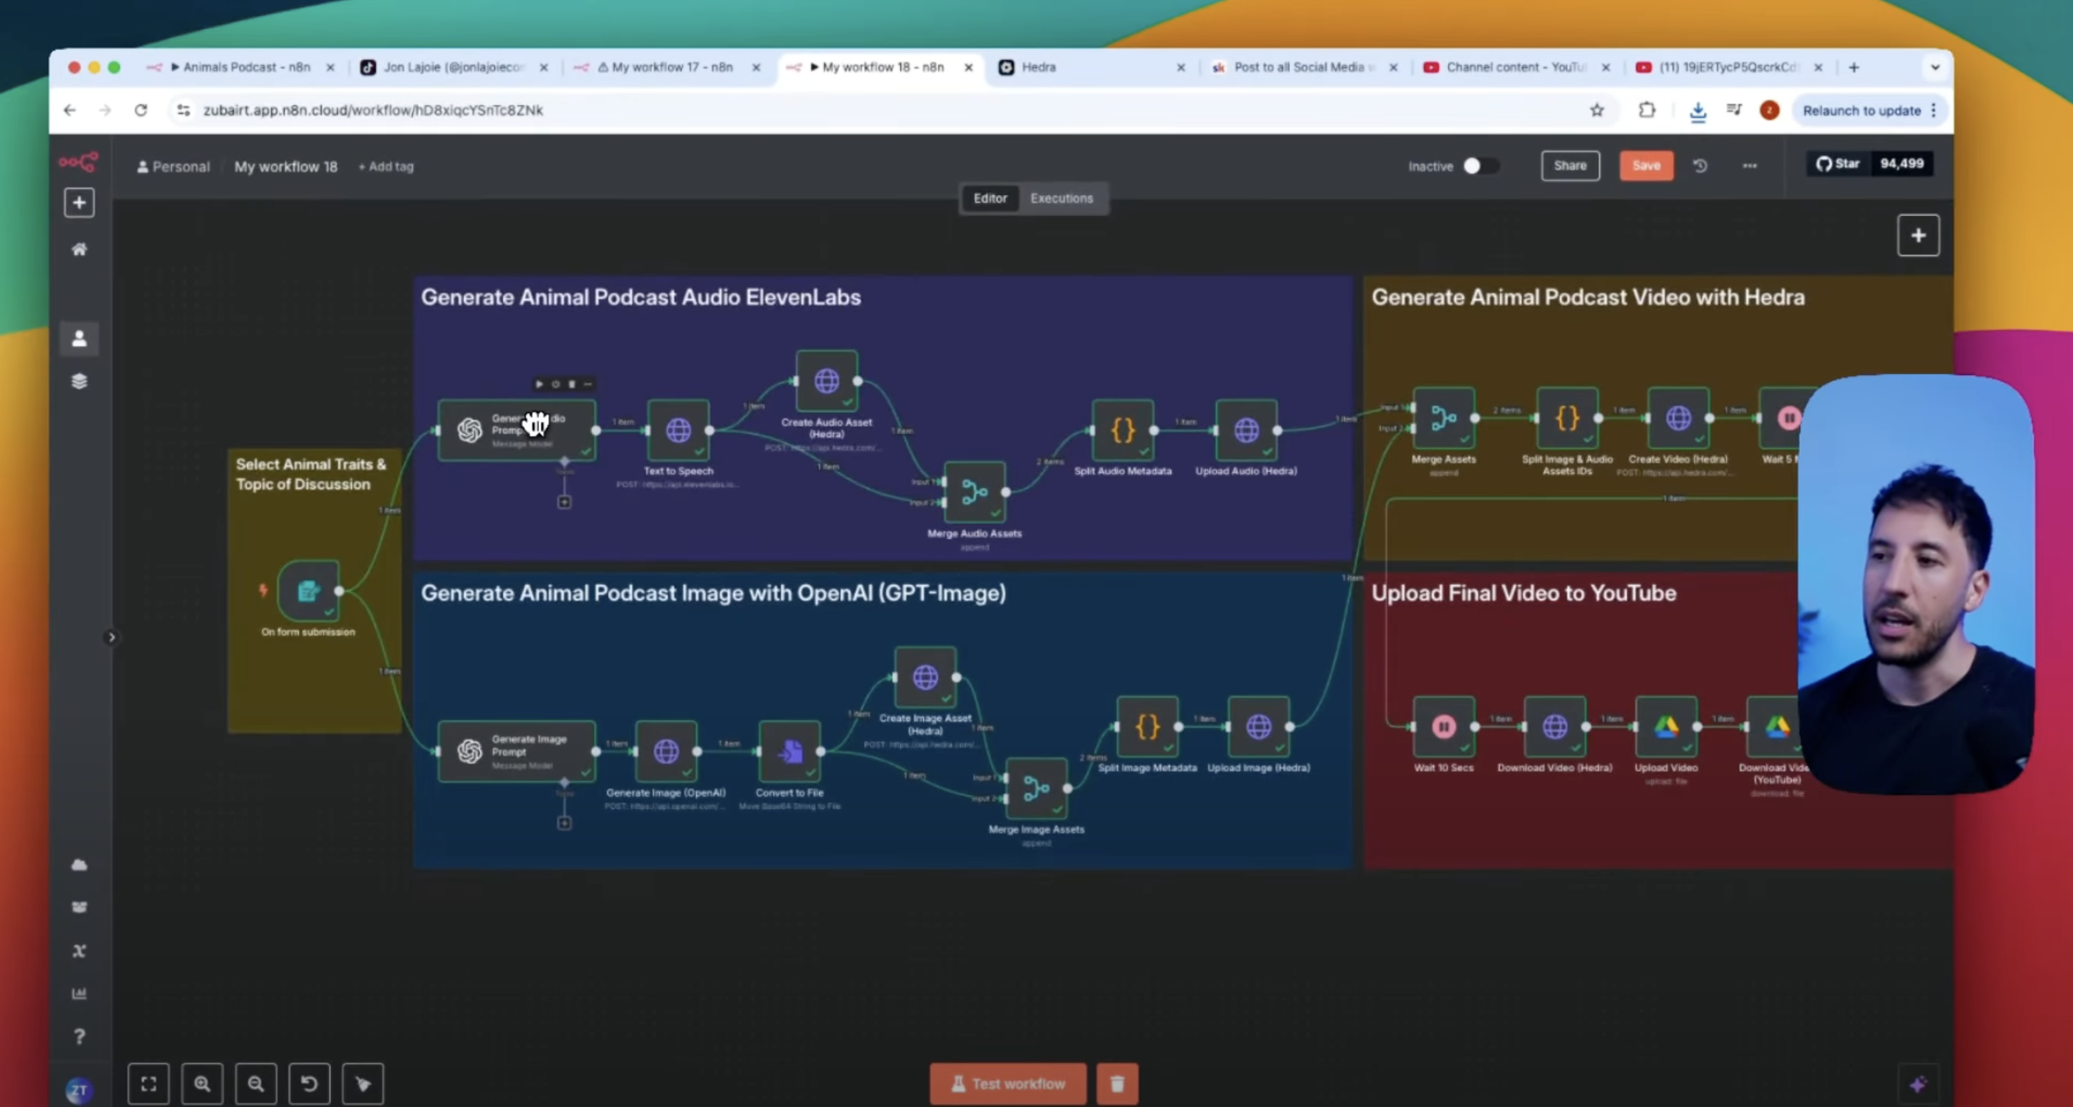2073x1107 pixels.
Task: Open workflow history clock icon
Action: tap(1700, 166)
